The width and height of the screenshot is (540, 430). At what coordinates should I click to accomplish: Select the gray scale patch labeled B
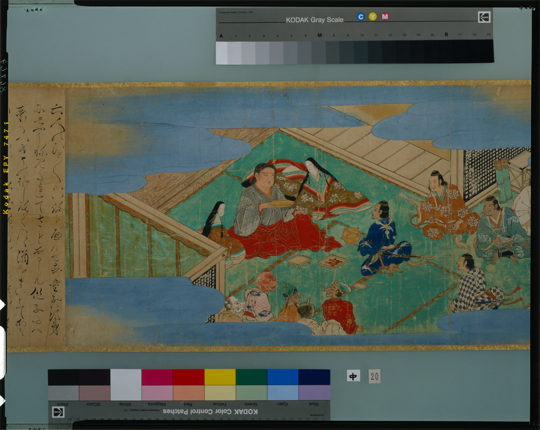446,51
